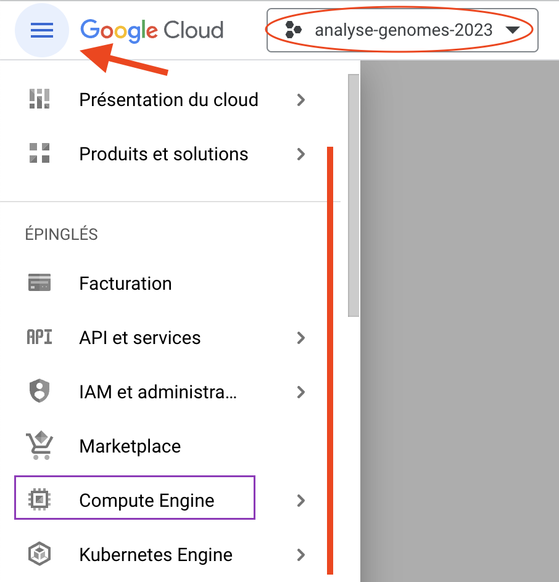Click the navigation menu vertical scrollbar
Viewport: 559px width, 582px height.
[354, 195]
